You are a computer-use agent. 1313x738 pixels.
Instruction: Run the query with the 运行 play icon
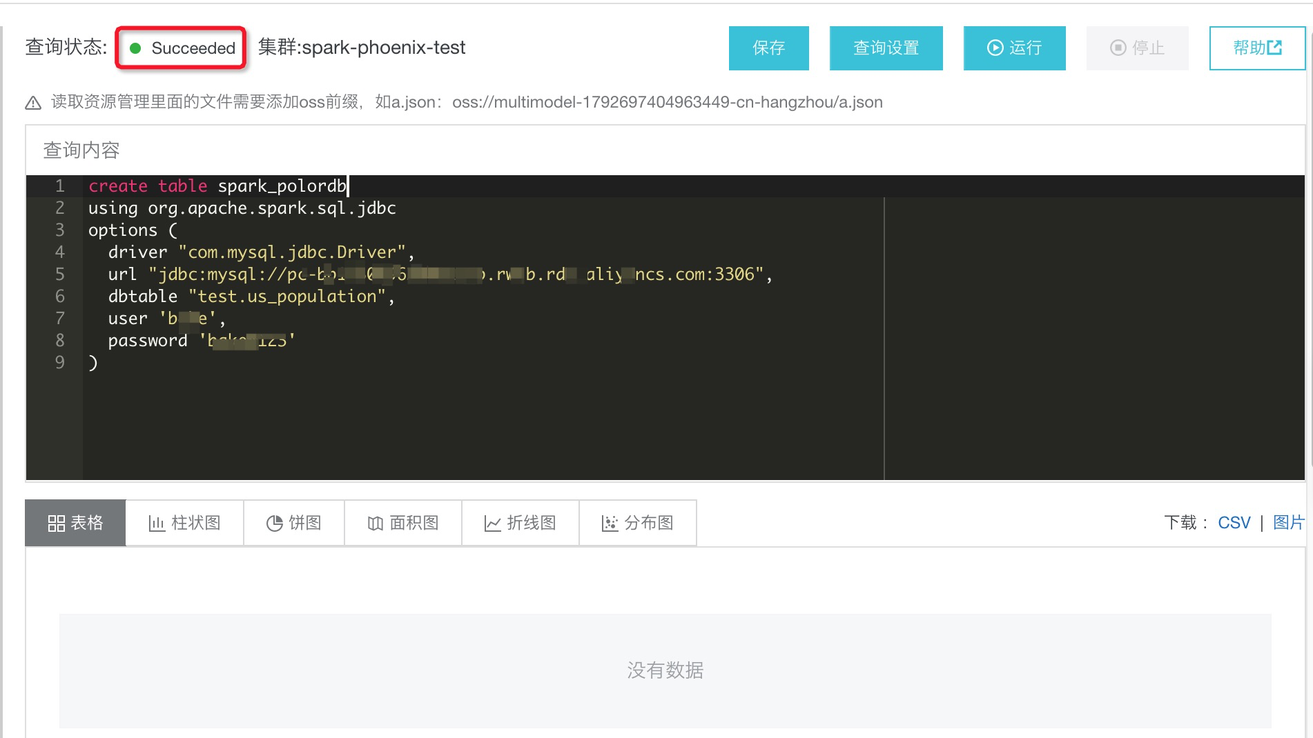pos(994,48)
